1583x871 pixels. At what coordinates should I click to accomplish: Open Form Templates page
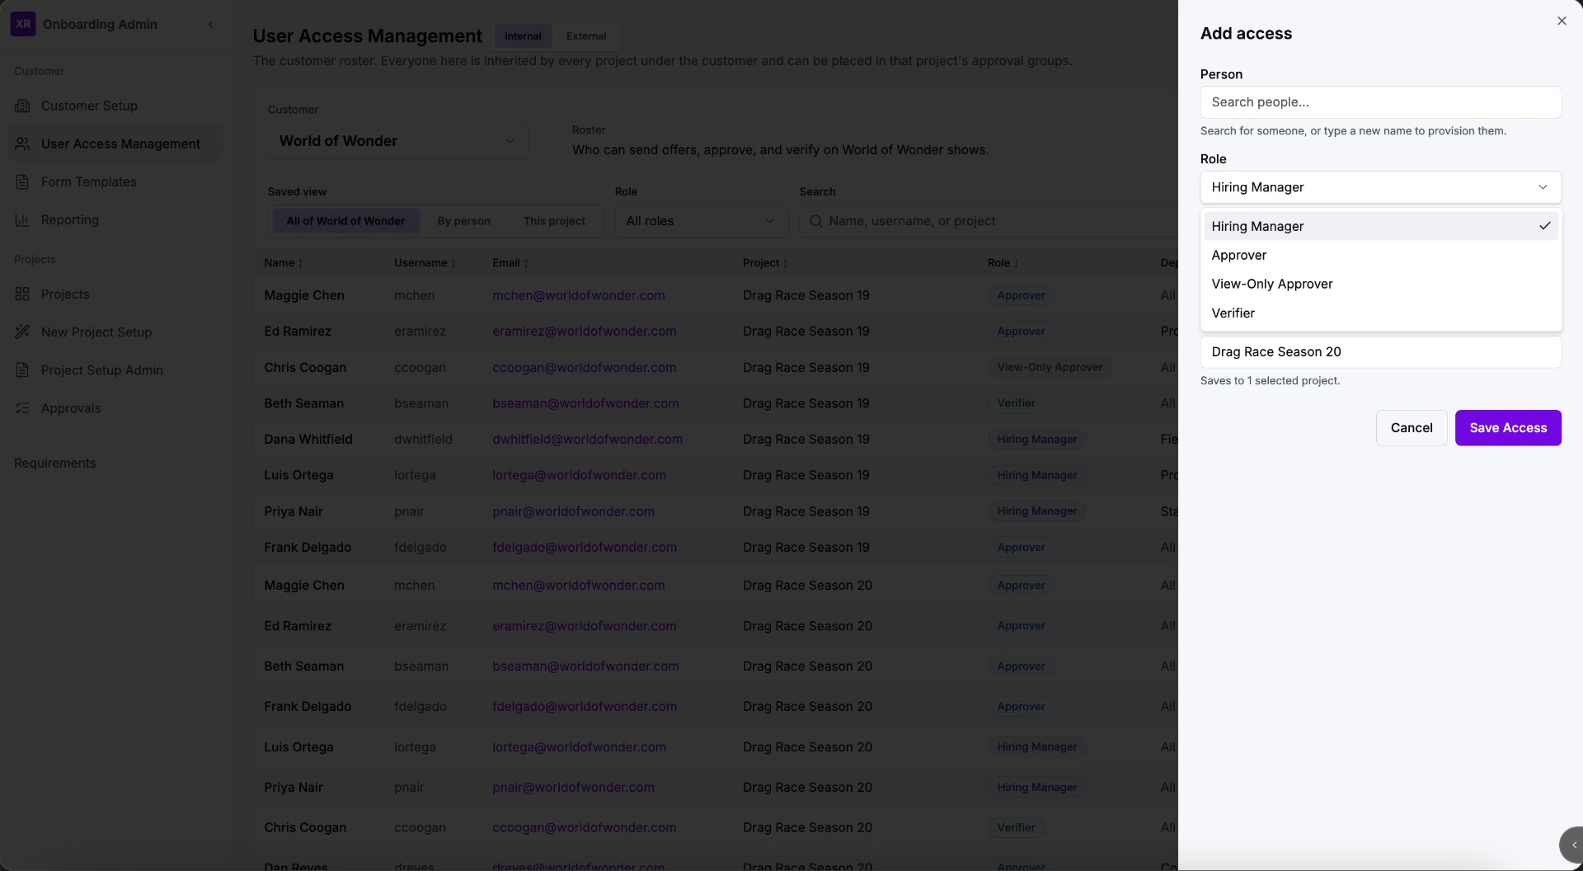click(x=114, y=181)
